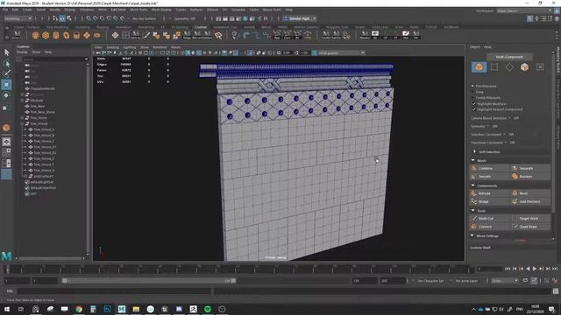The height and width of the screenshot is (315, 561).
Task: Select the Drag radio option
Action: (473, 92)
